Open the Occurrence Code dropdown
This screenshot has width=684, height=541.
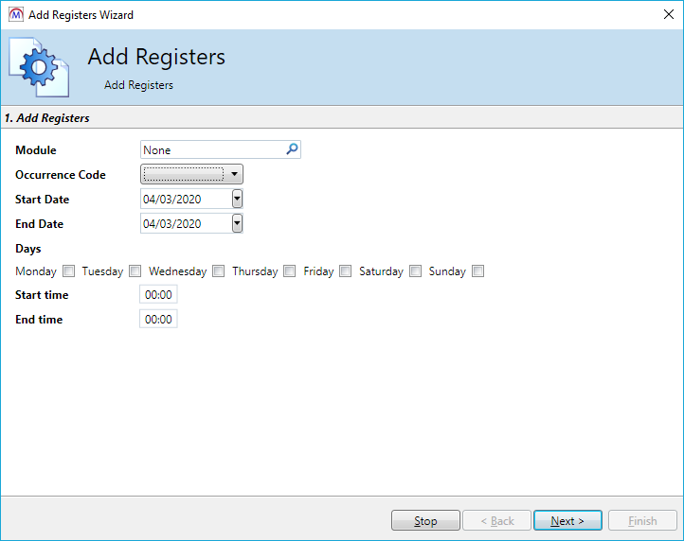point(234,174)
